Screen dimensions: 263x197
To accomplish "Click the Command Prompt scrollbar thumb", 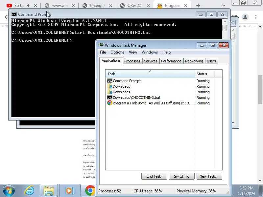I will [x=225, y=28].
